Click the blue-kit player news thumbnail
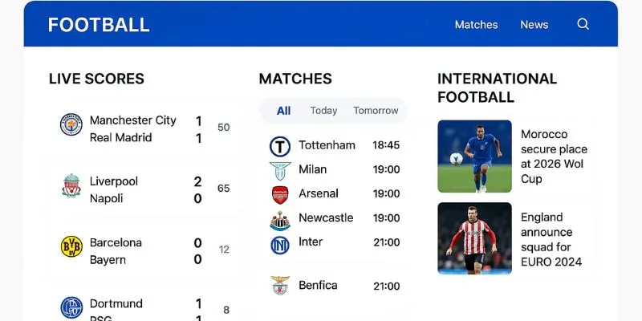The image size is (642, 321). click(x=474, y=156)
